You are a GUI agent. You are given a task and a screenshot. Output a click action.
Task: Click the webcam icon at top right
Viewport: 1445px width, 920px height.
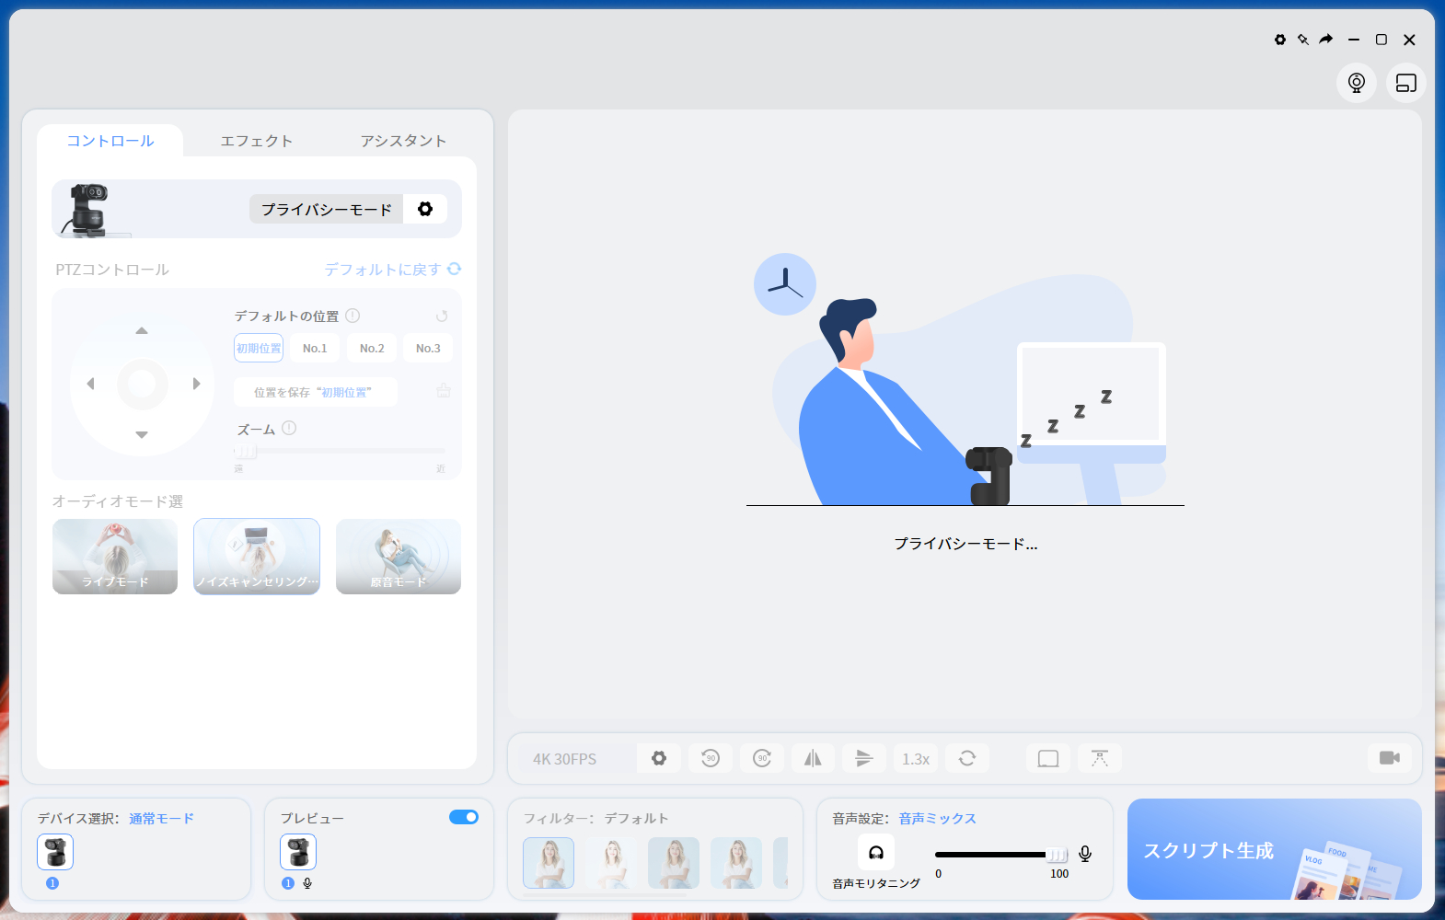1357,83
